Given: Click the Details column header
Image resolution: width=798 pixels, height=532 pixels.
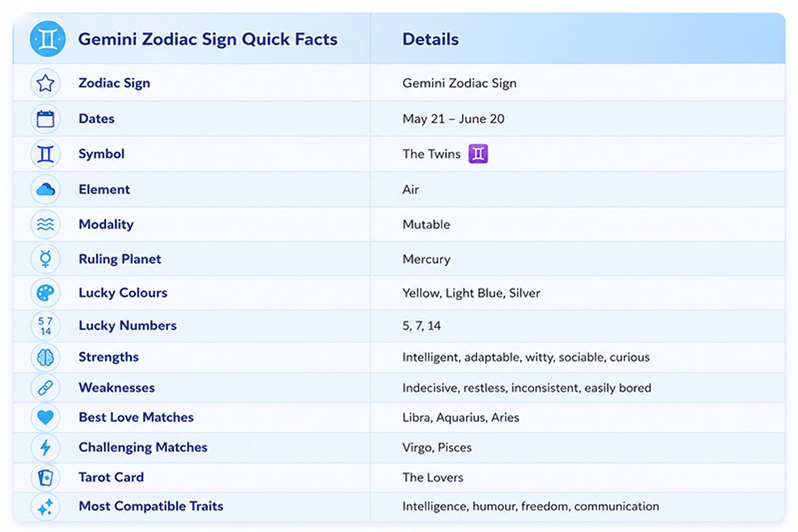Looking at the screenshot, I should click(x=431, y=39).
